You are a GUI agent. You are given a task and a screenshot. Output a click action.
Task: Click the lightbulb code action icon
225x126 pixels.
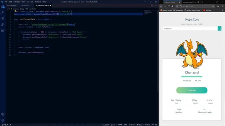coord(15,11)
